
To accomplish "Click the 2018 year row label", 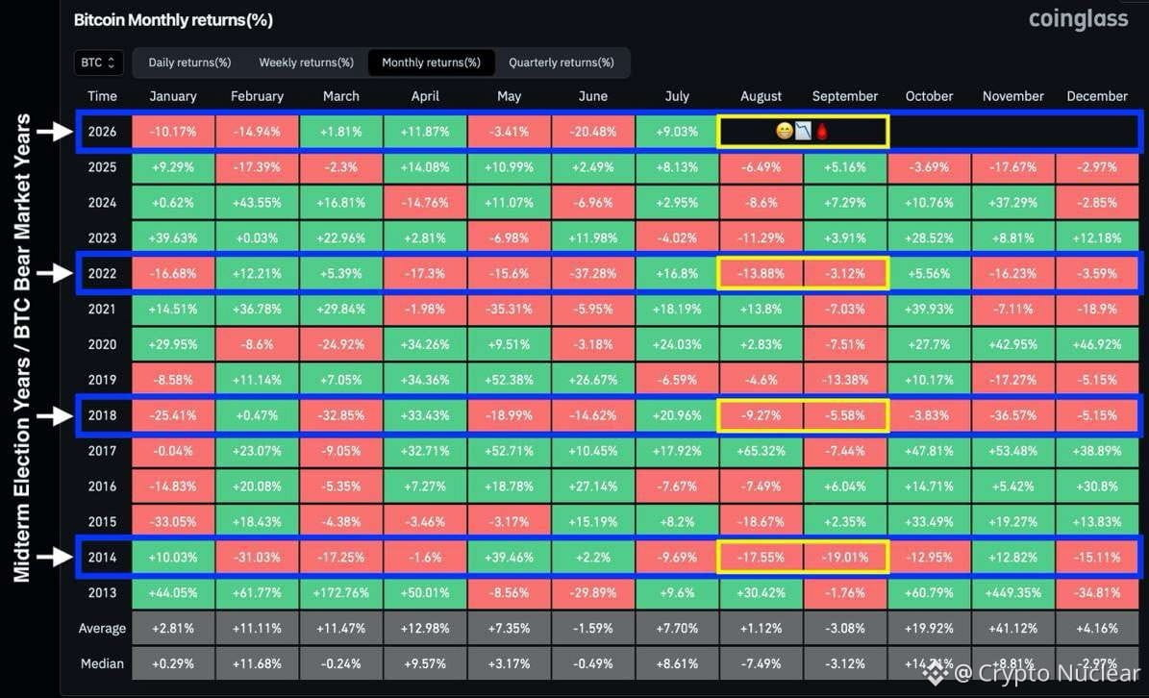I will pyautogui.click(x=102, y=415).
